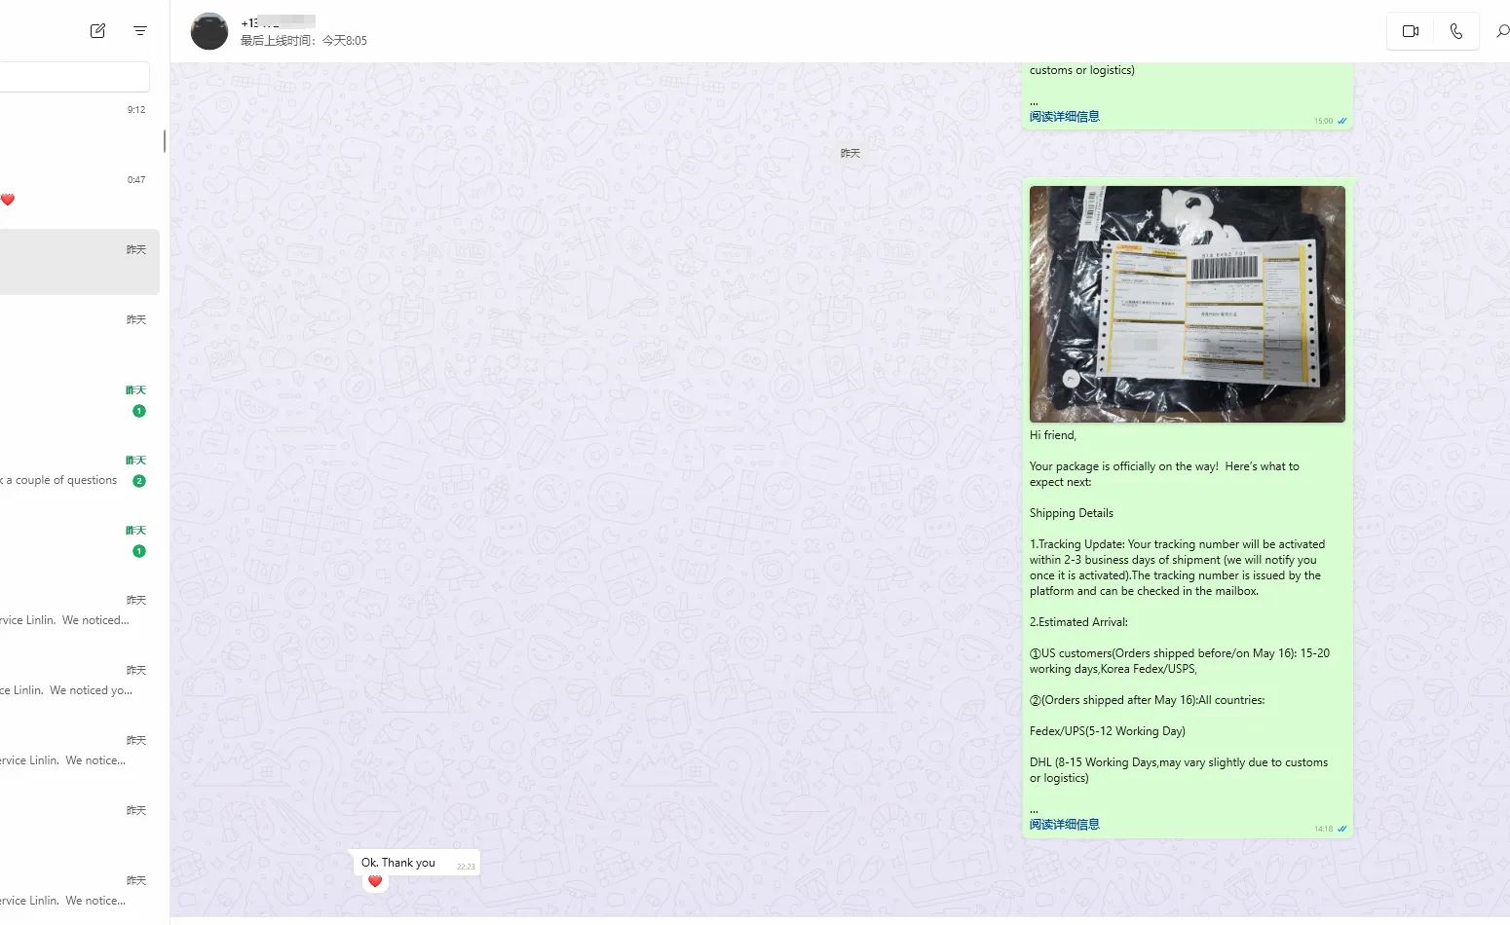Click the chat search input field
Screen dimensions: 1510x925
75,77
